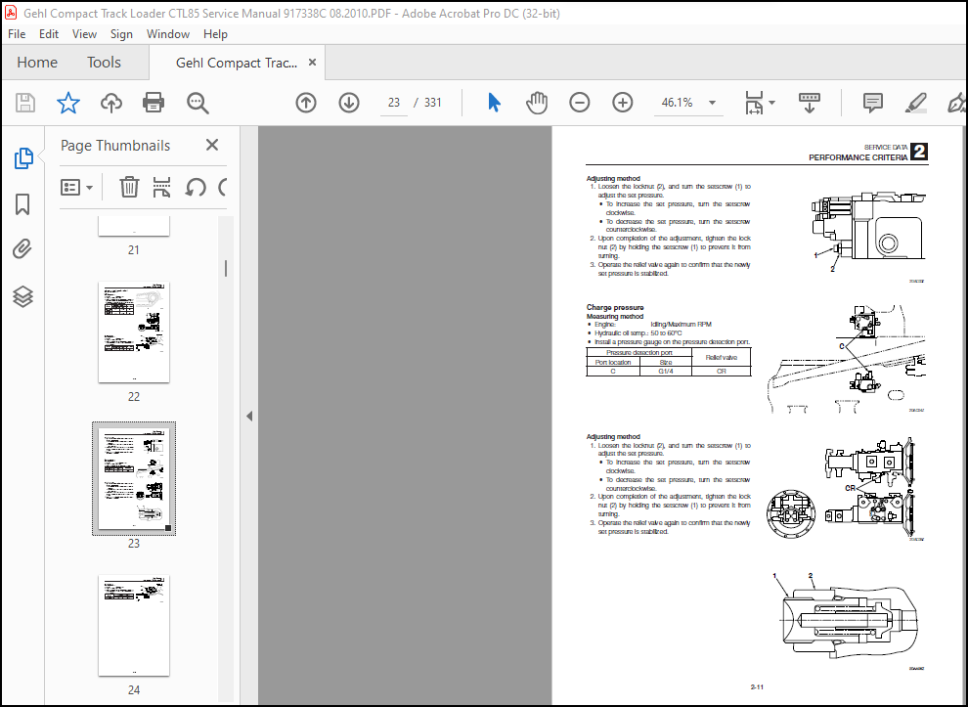The image size is (968, 707).
Task: Open the Bookmarks panel icon
Action: click(x=22, y=204)
